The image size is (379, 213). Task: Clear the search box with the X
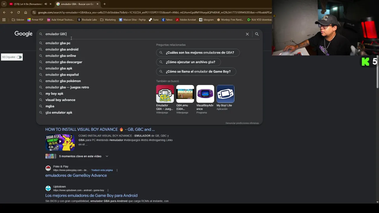pos(247,34)
